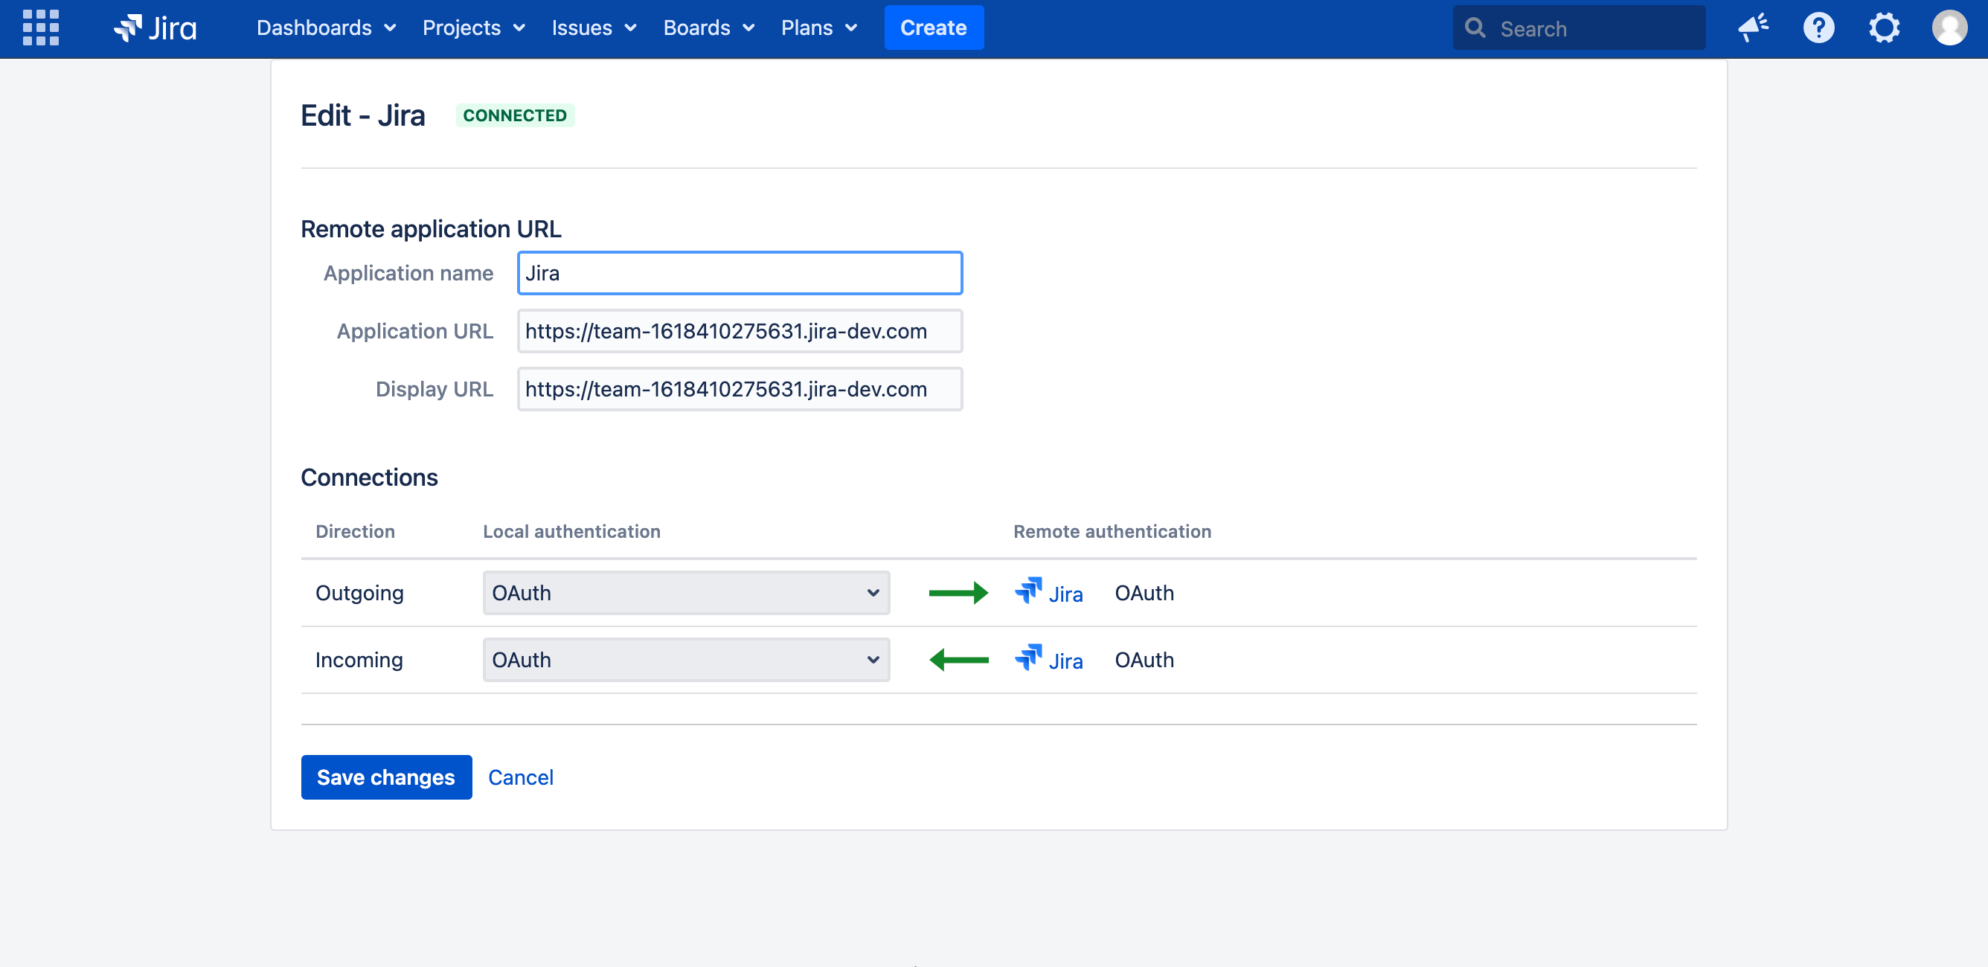
Task: Click the CONNECTED status badge
Action: click(x=513, y=115)
